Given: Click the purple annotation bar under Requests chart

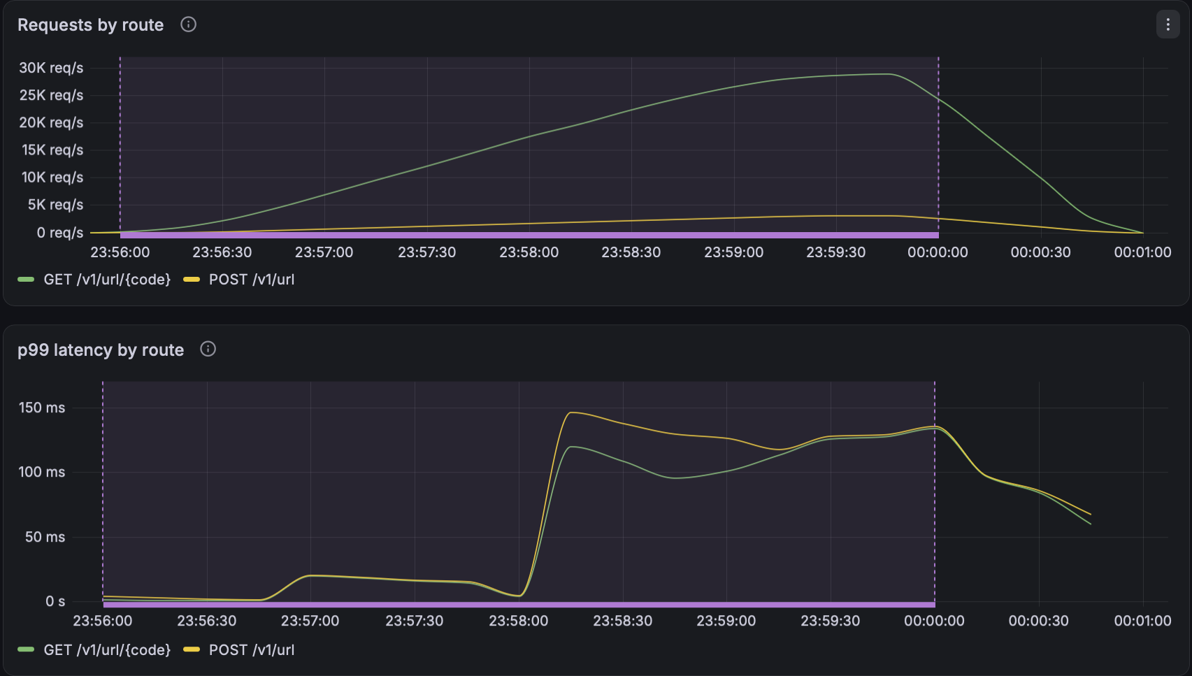Looking at the screenshot, I should pyautogui.click(x=529, y=236).
